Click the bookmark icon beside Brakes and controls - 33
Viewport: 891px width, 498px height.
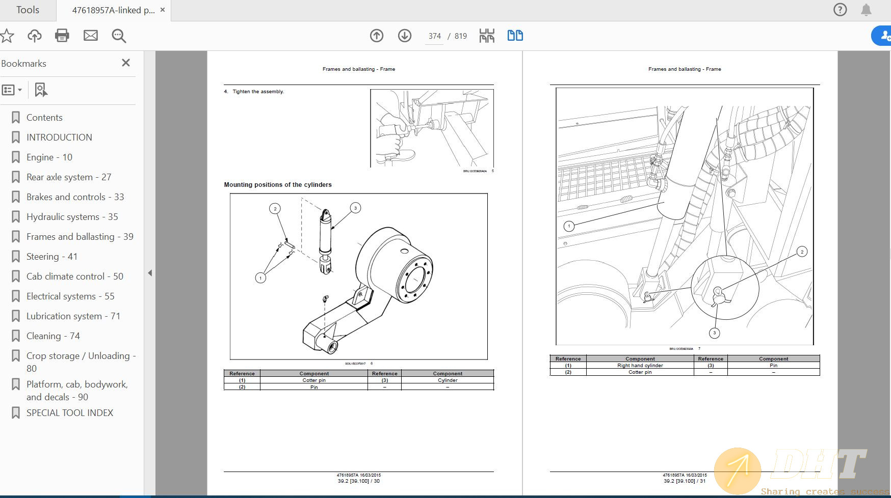coord(16,197)
